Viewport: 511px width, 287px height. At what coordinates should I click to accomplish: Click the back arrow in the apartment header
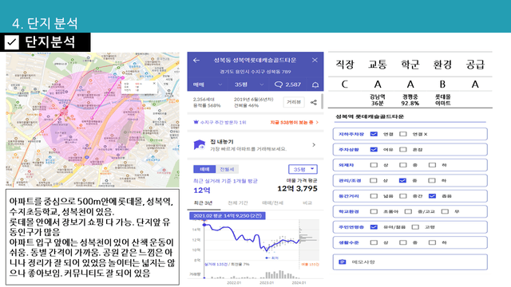pos(196,61)
